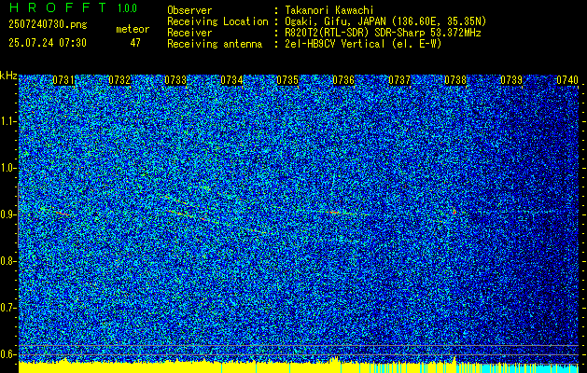The image size is (587, 373).
Task: Click the Ogaki, Gifu, JAPAN coordinates text
Action: click(x=385, y=21)
